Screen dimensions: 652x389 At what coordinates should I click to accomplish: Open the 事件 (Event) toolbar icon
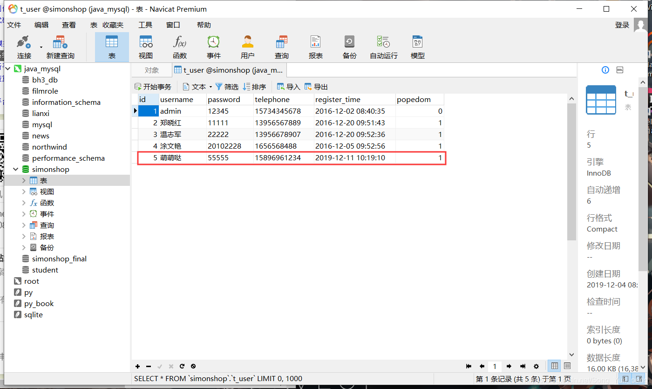214,47
